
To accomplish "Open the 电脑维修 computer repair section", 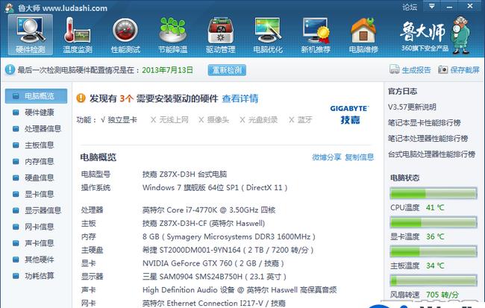I will [363, 34].
